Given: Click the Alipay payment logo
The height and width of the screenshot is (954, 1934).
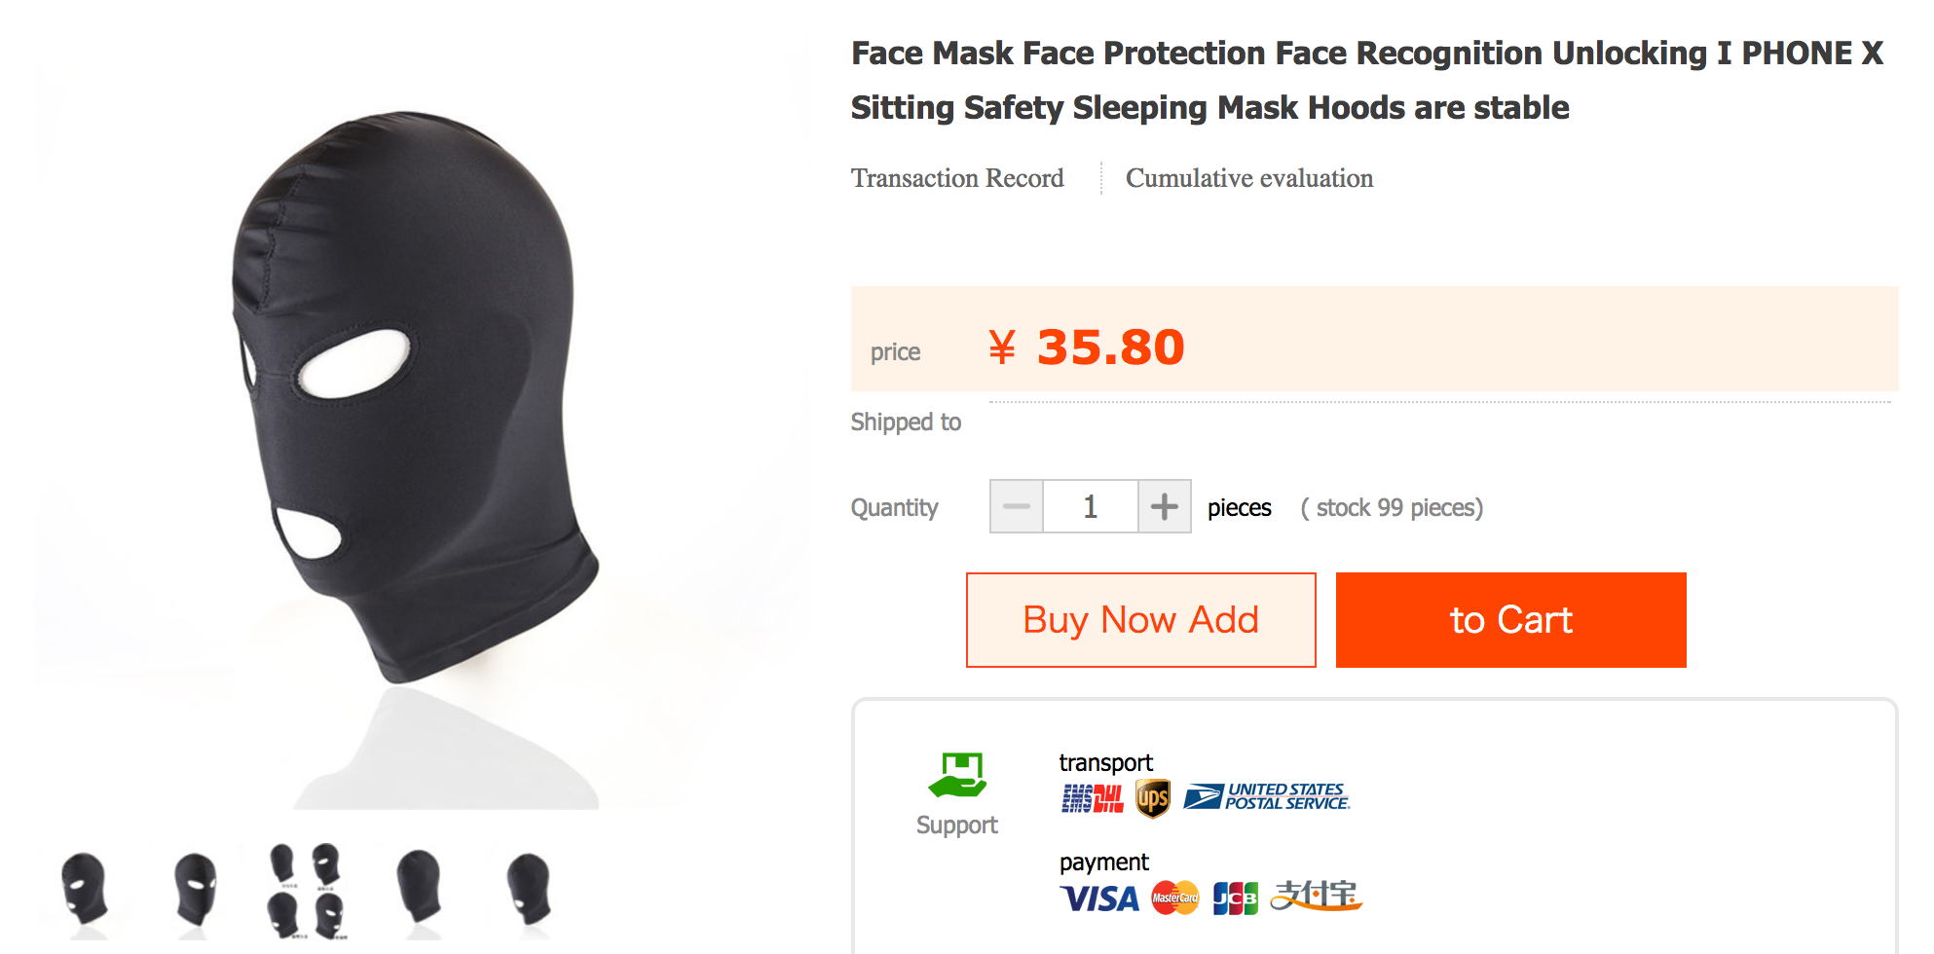Looking at the screenshot, I should (x=1317, y=896).
